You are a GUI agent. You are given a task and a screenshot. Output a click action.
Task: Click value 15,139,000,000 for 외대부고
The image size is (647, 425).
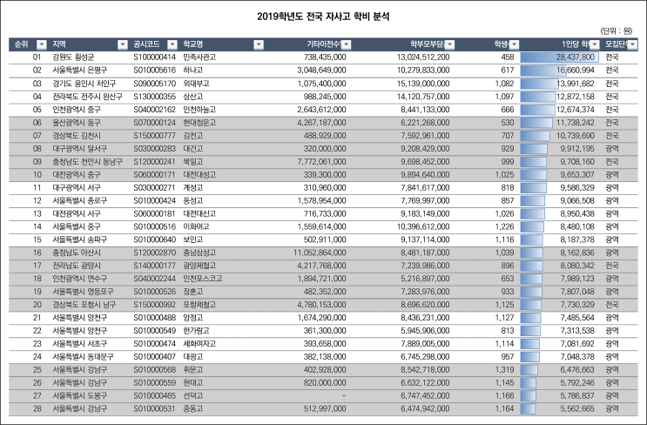423,84
